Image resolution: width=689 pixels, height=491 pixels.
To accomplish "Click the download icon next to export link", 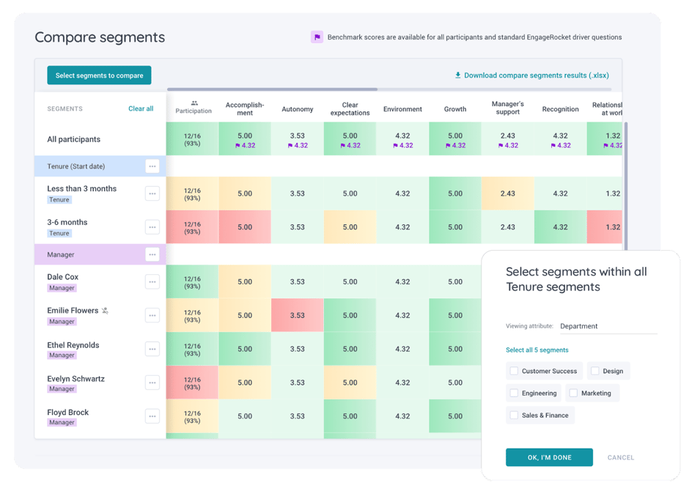I will [x=458, y=75].
